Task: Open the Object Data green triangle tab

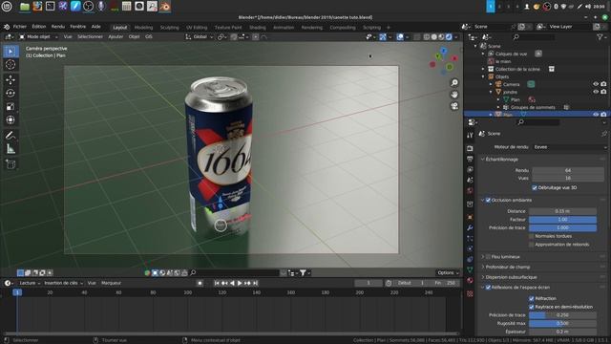Action: 470,269
